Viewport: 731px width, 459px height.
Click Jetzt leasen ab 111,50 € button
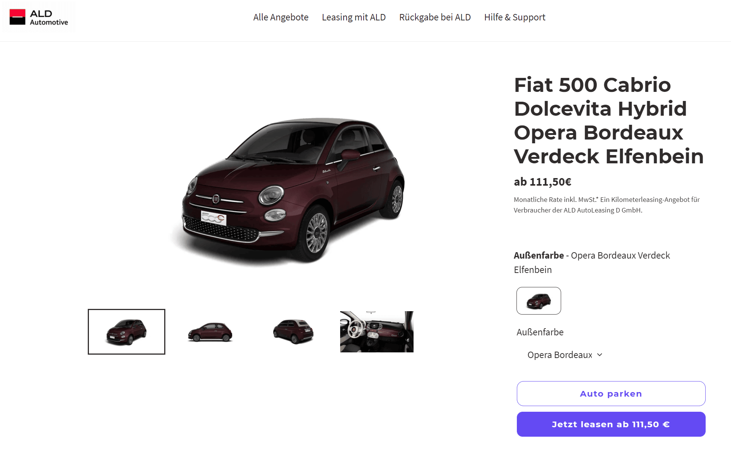tap(611, 424)
